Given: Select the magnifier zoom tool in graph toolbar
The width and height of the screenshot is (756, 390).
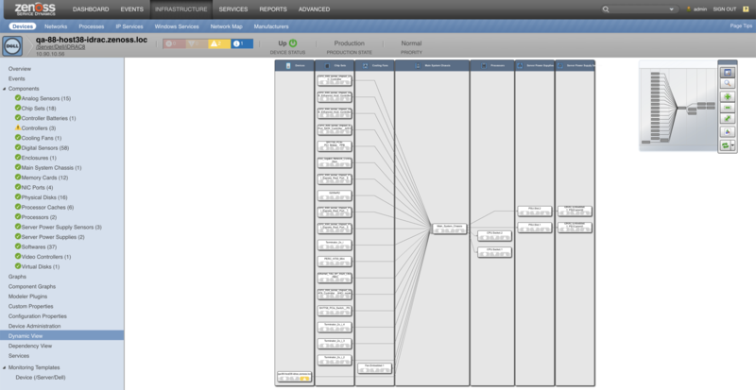Looking at the screenshot, I should point(728,84).
